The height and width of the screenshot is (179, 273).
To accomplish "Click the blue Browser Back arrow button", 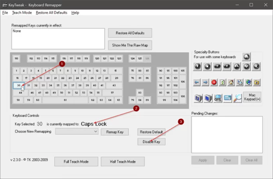I will (197, 82).
